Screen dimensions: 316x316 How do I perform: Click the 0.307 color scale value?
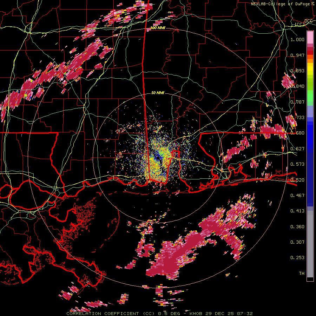click(297, 242)
